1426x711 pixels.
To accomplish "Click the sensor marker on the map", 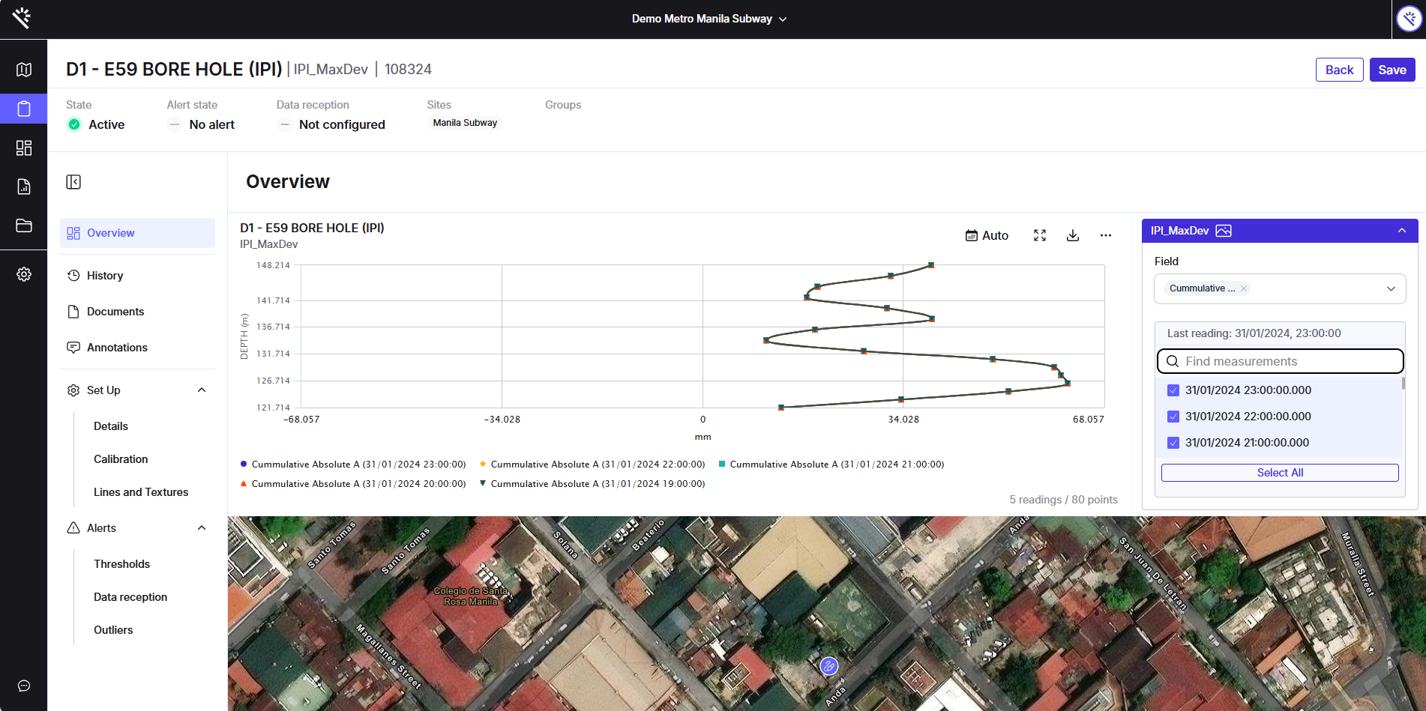I will click(828, 665).
